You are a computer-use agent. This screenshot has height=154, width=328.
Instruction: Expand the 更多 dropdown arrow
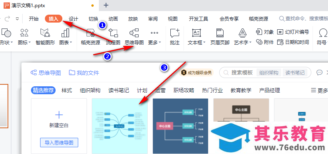click(160, 43)
